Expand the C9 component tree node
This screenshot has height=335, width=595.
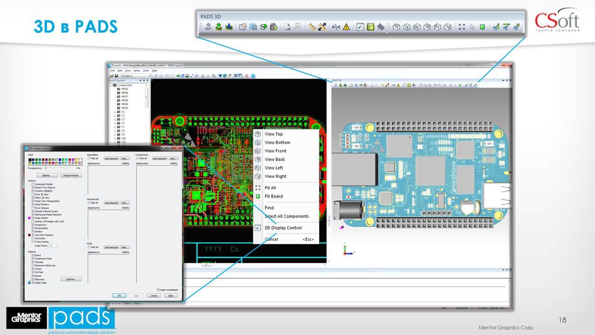click(115, 134)
